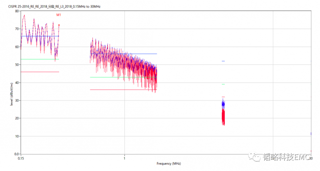This screenshot has height=171, width=320.
Task: Click the M1 marker label
Action: 59,15
